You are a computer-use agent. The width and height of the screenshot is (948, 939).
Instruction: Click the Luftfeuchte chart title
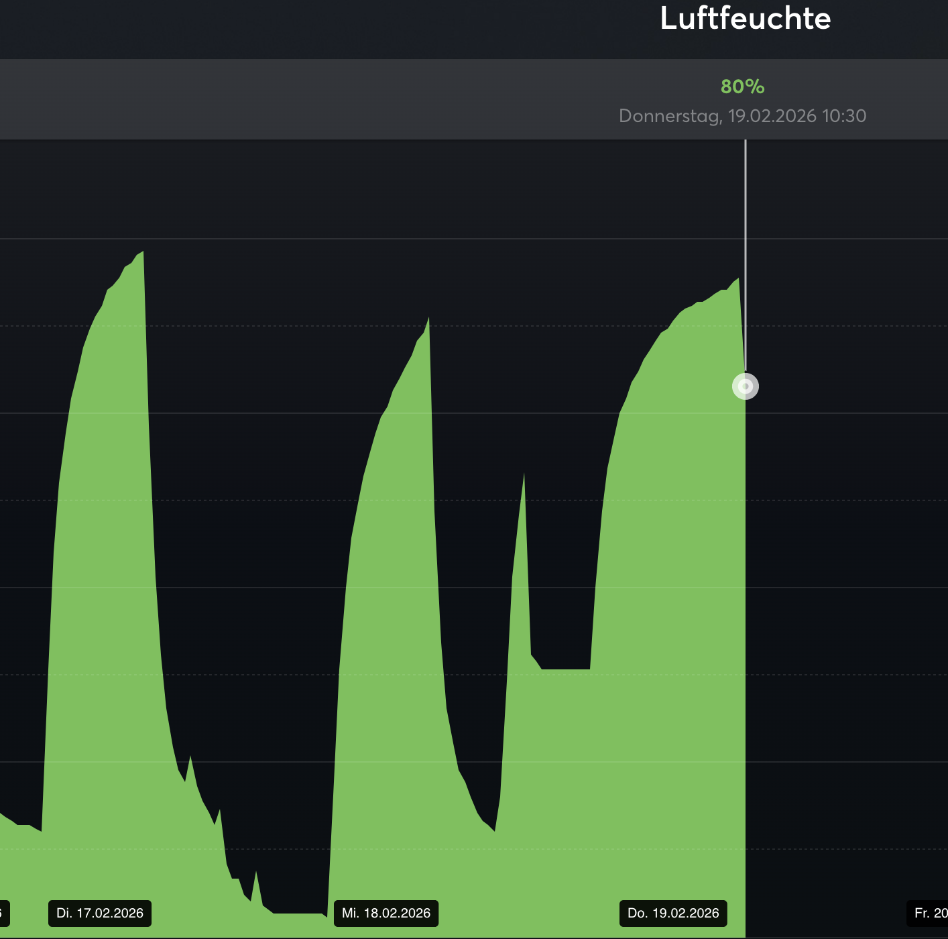point(746,19)
